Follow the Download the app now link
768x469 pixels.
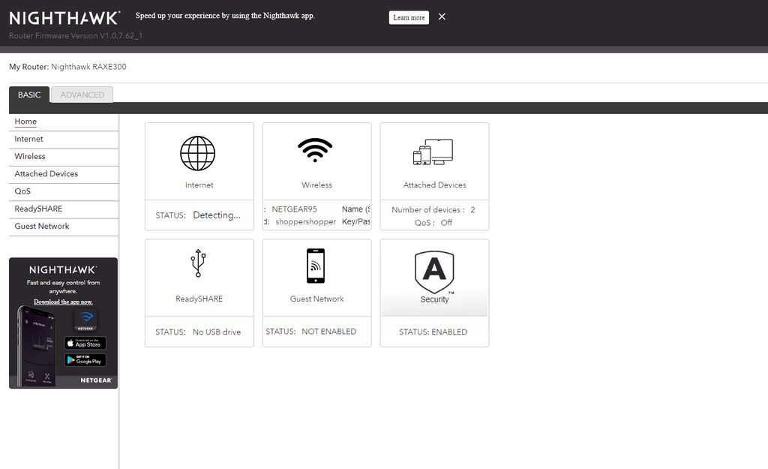tap(63, 302)
